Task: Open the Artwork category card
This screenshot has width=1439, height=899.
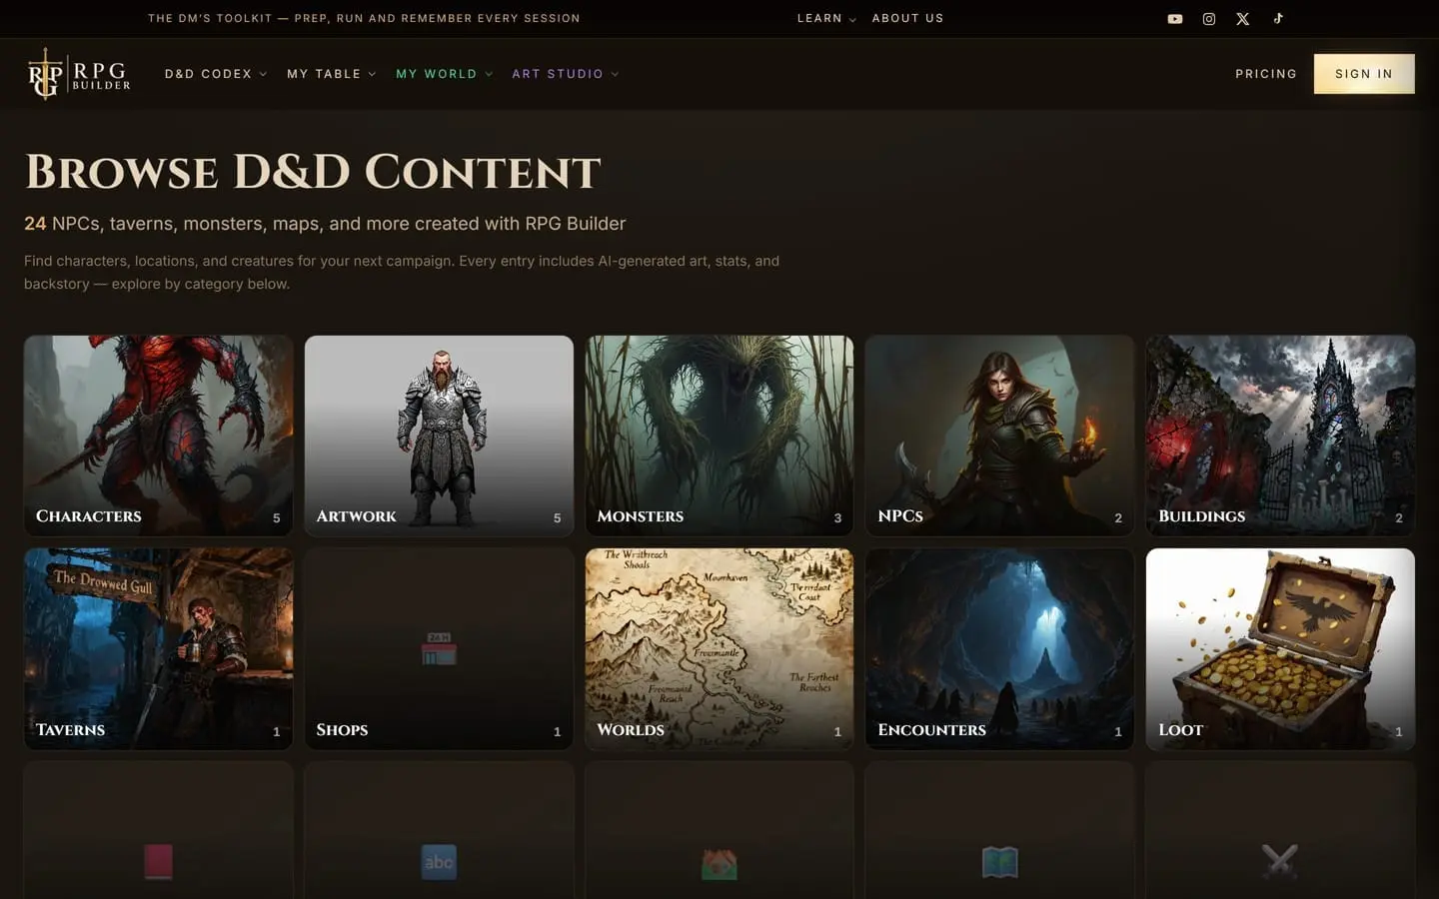Action: [x=439, y=436]
